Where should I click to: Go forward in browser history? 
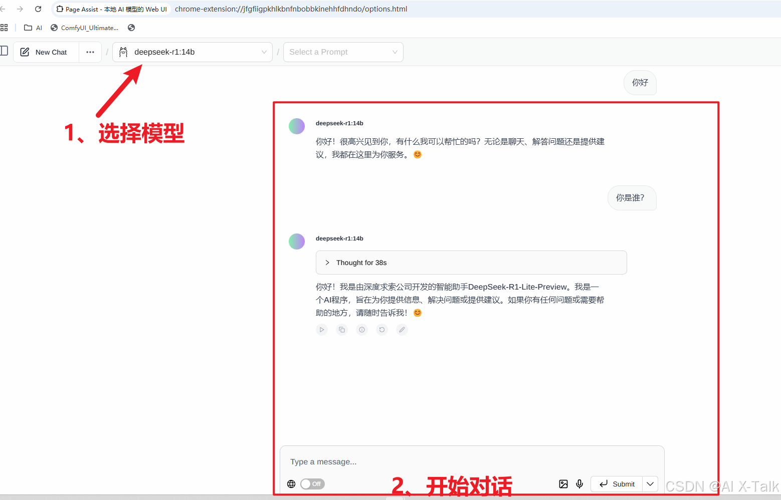pyautogui.click(x=20, y=9)
